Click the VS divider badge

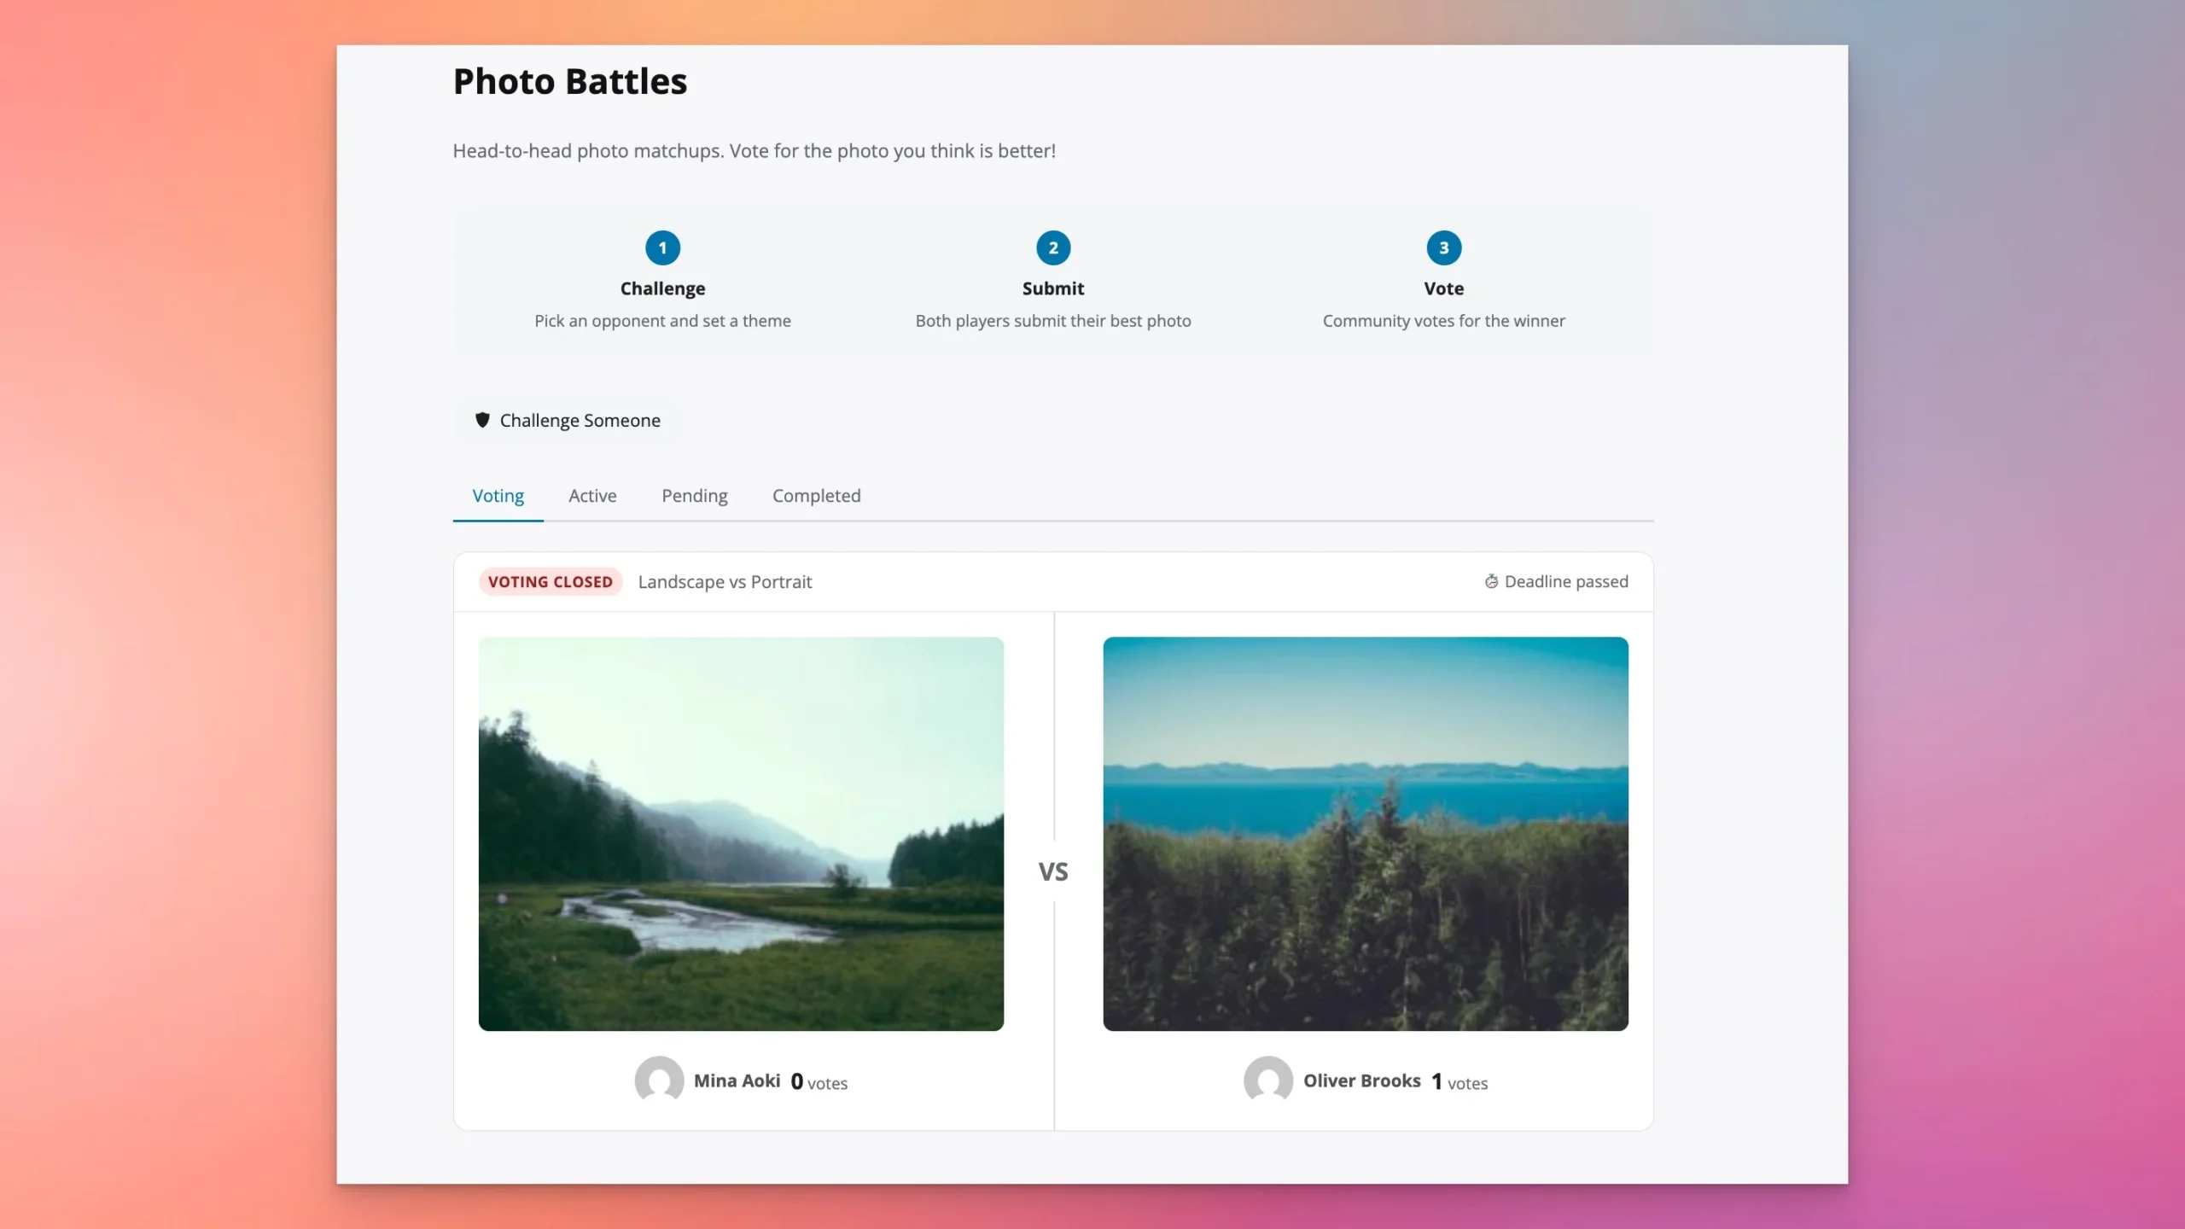(x=1053, y=871)
